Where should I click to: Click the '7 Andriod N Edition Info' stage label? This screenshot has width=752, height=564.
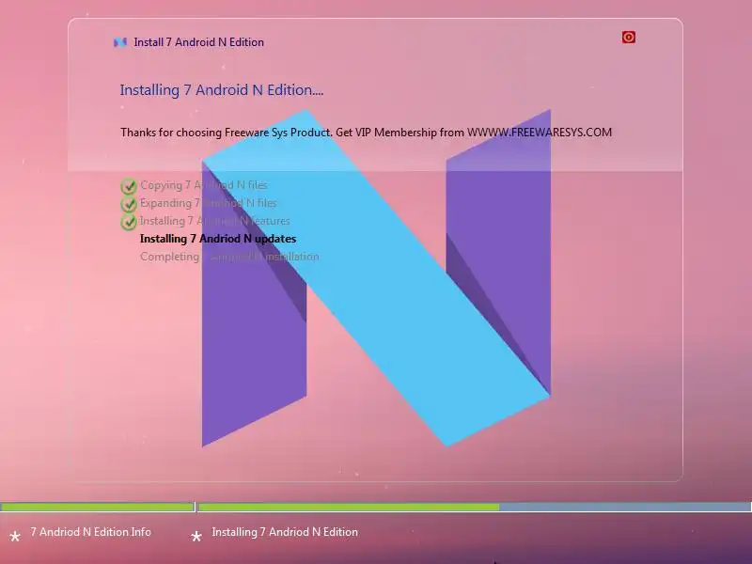[x=90, y=532]
